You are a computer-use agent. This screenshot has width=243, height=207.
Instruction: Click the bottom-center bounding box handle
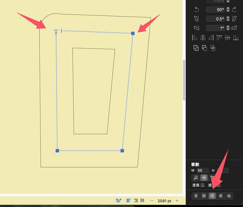[94, 153]
